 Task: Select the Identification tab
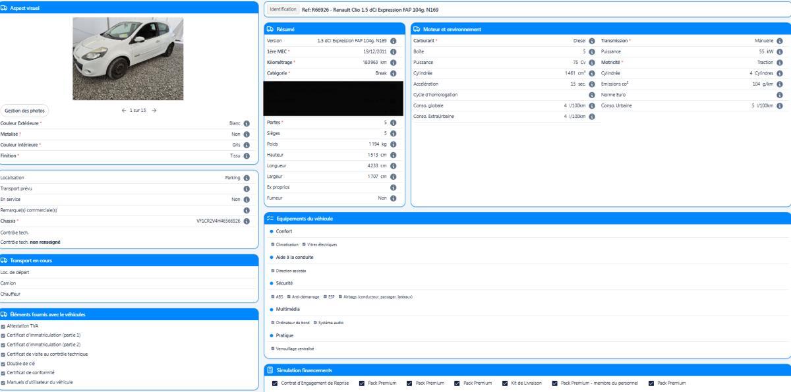coord(283,9)
